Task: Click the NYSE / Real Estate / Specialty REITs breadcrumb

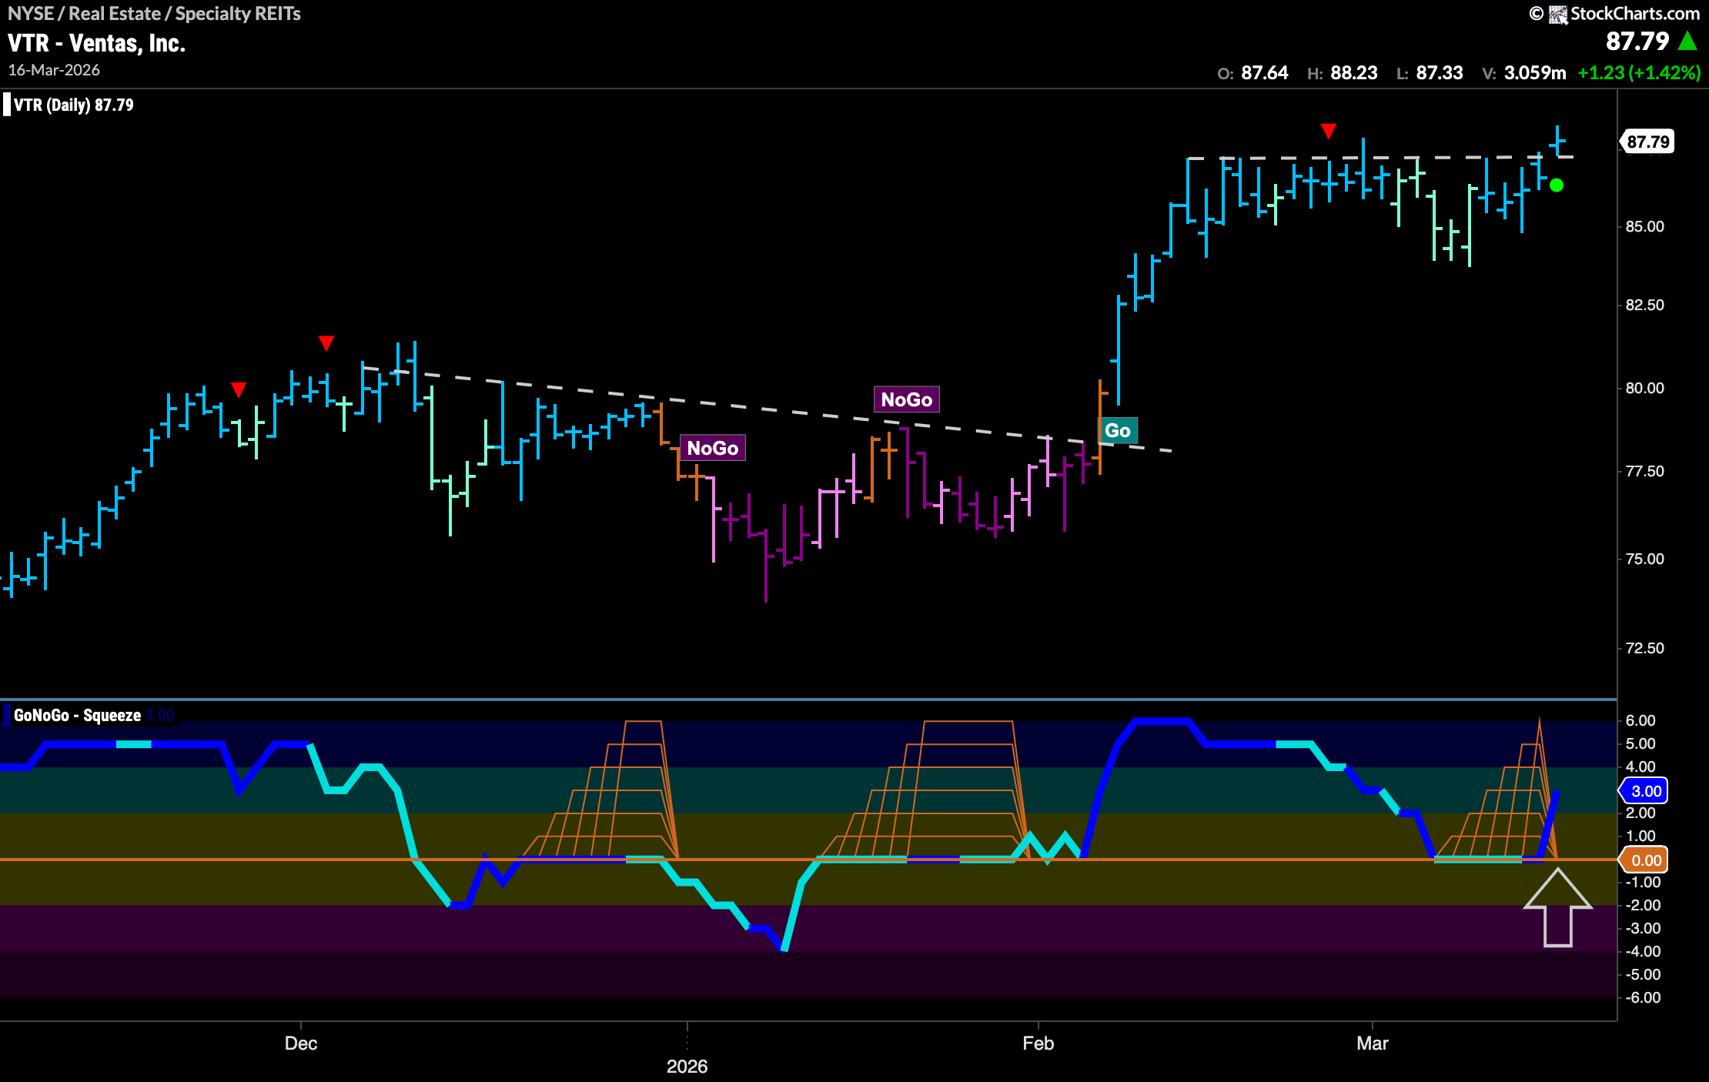Action: click(154, 13)
